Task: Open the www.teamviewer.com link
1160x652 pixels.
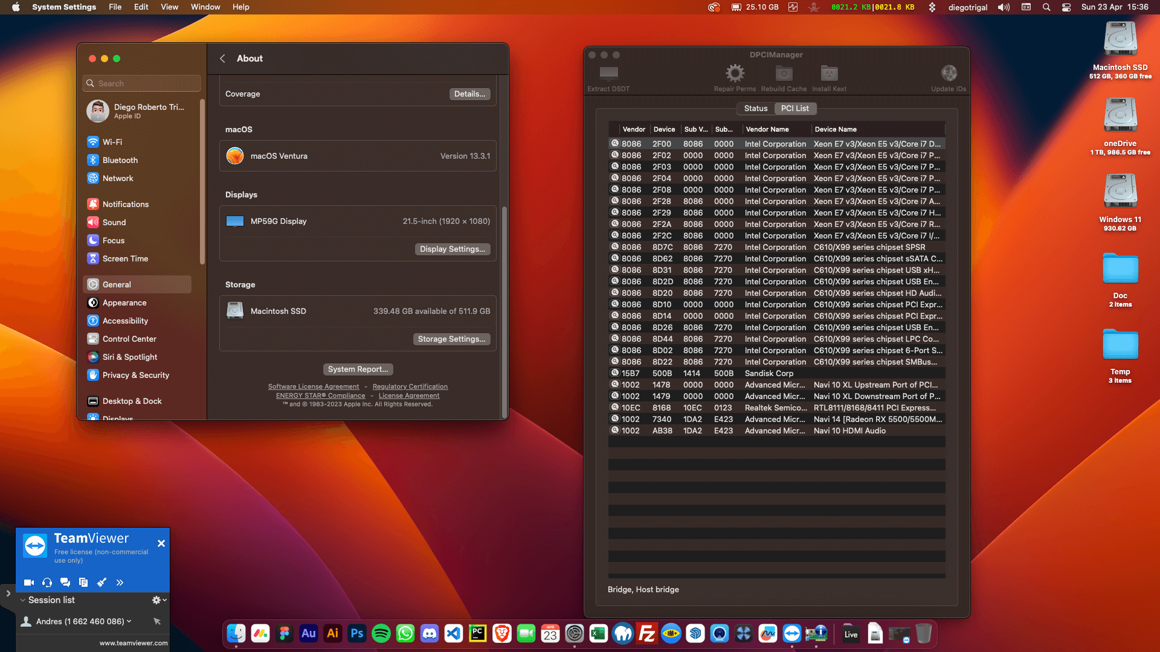Action: 134,643
